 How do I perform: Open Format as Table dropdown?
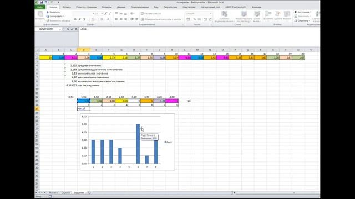[x=244, y=17]
